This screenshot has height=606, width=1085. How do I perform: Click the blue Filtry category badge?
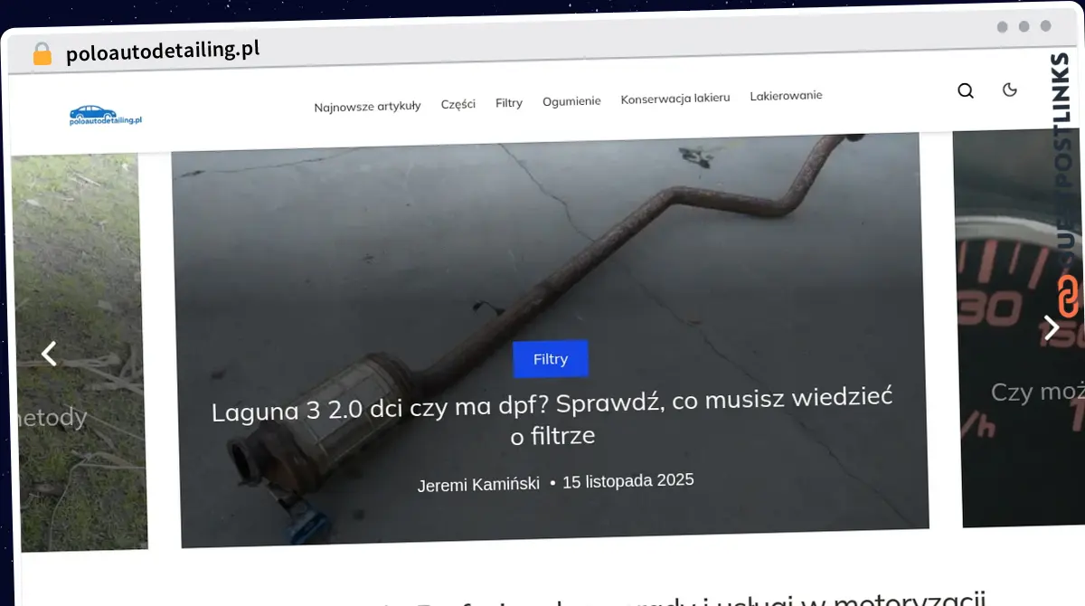point(551,359)
